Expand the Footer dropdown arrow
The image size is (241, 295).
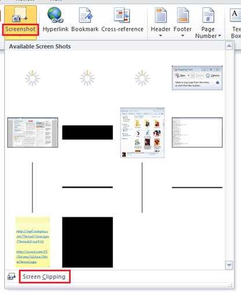pos(182,36)
